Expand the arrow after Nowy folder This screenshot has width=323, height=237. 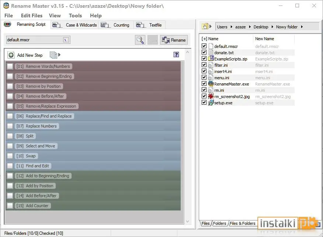click(302, 27)
